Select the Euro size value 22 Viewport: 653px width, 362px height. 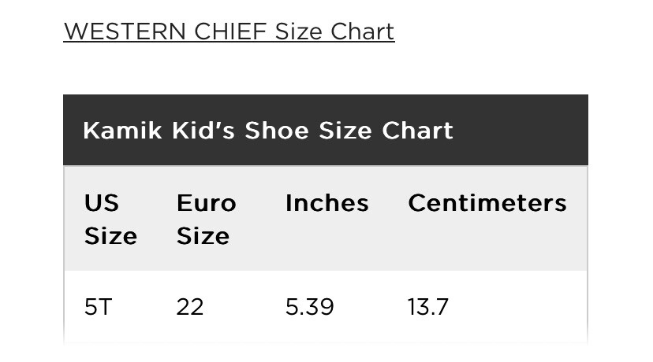[190, 307]
